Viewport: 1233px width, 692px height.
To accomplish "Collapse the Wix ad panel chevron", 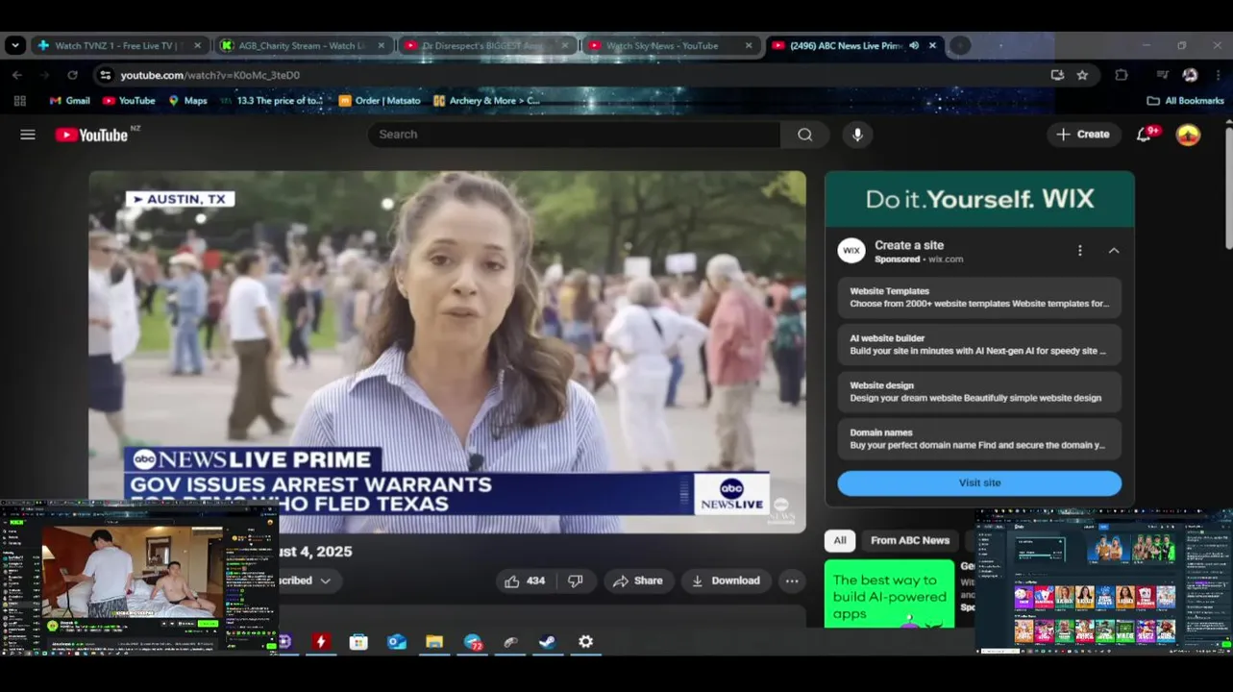I will (x=1114, y=251).
